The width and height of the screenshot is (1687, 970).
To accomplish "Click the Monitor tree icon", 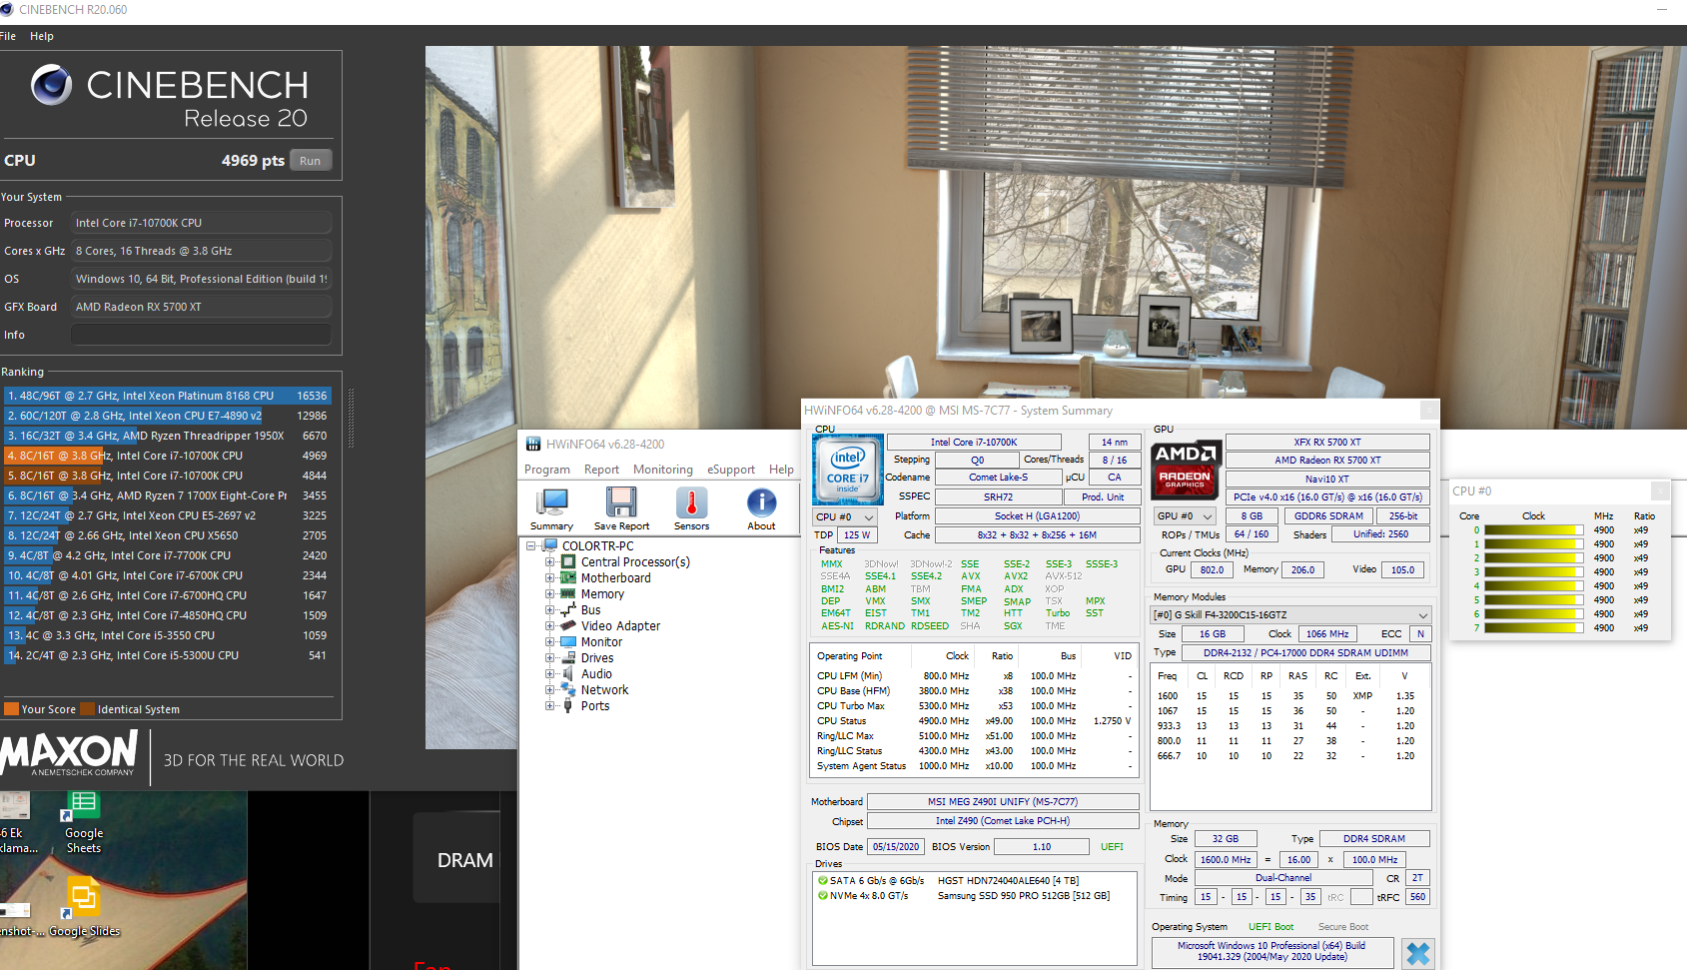I will pyautogui.click(x=568, y=641).
